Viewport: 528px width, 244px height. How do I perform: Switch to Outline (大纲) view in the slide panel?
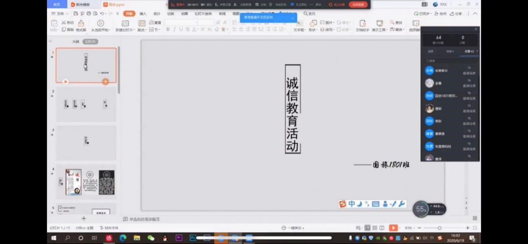pos(76,42)
